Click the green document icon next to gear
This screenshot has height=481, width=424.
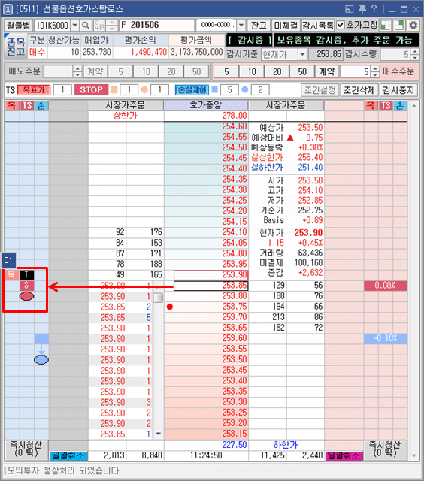pyautogui.click(x=399, y=25)
